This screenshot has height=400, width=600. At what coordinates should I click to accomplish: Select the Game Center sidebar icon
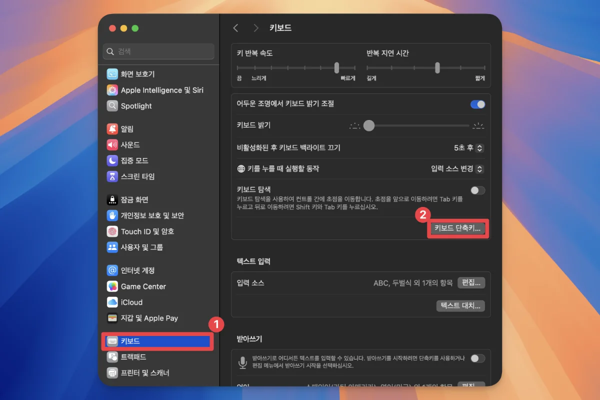point(143,286)
